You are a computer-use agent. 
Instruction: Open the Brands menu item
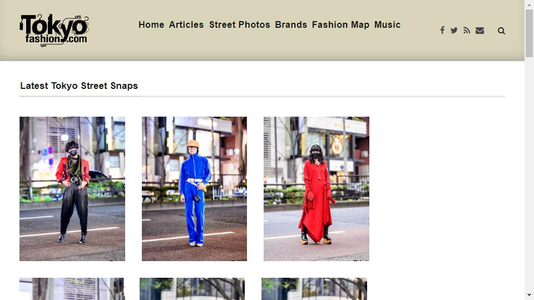pyautogui.click(x=291, y=24)
